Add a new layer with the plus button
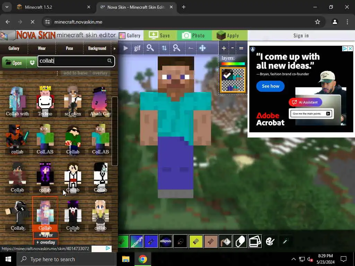The image size is (355, 266). click(x=224, y=48)
